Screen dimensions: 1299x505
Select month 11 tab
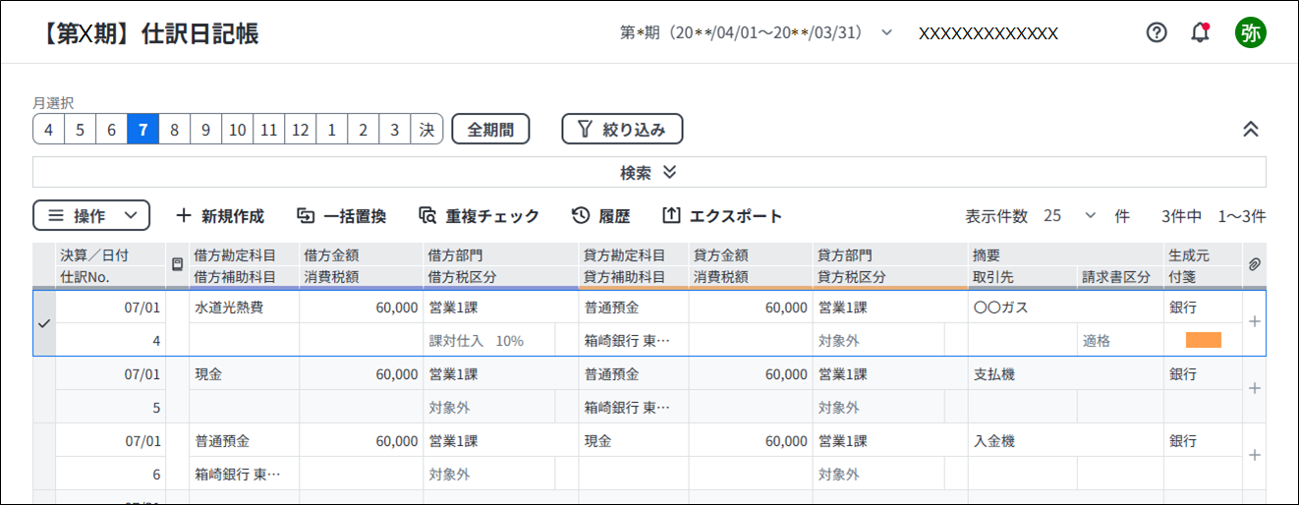pyautogui.click(x=268, y=129)
